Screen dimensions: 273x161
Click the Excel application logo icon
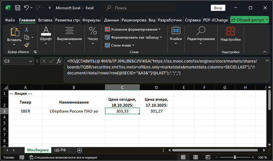8,8
